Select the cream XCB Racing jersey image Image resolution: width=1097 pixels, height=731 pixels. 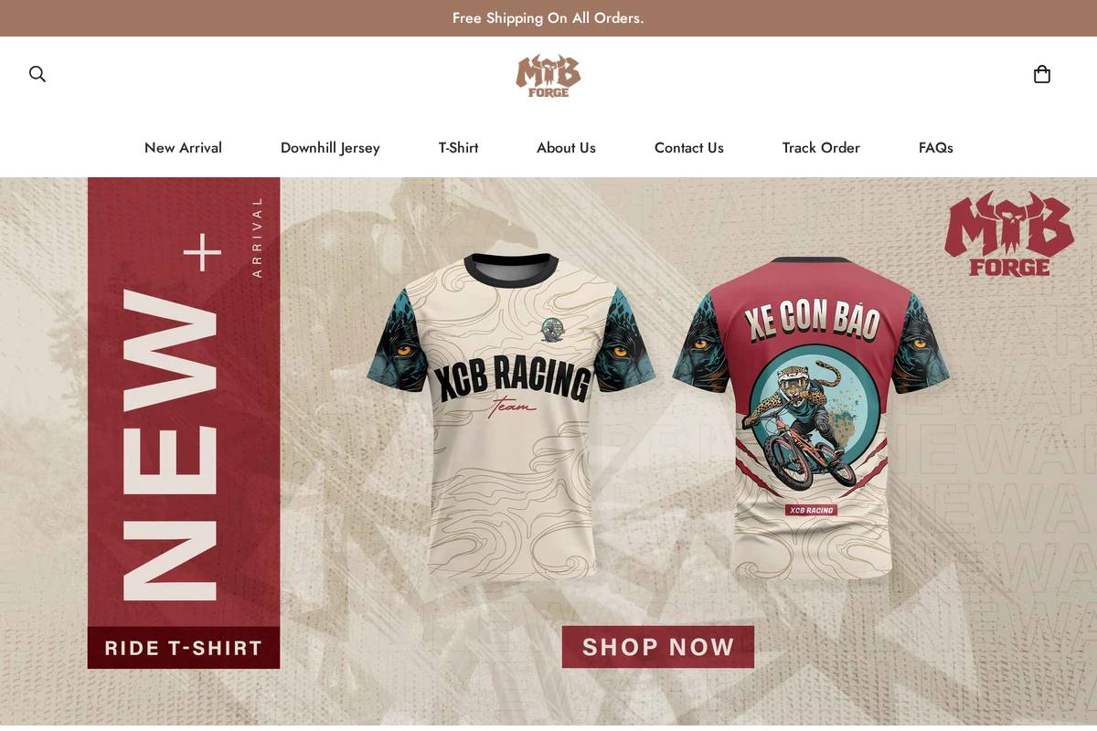(x=511, y=416)
